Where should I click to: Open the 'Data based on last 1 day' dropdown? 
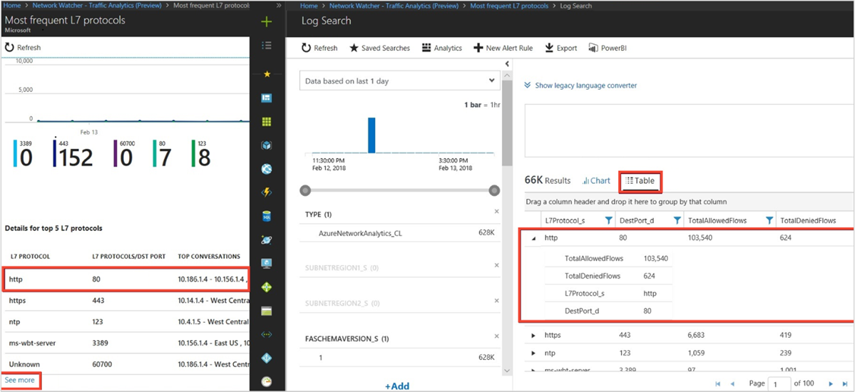[399, 81]
